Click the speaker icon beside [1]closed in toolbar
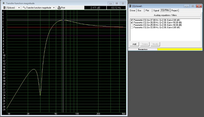The height and width of the screenshot is (117, 204). click(x=4, y=8)
